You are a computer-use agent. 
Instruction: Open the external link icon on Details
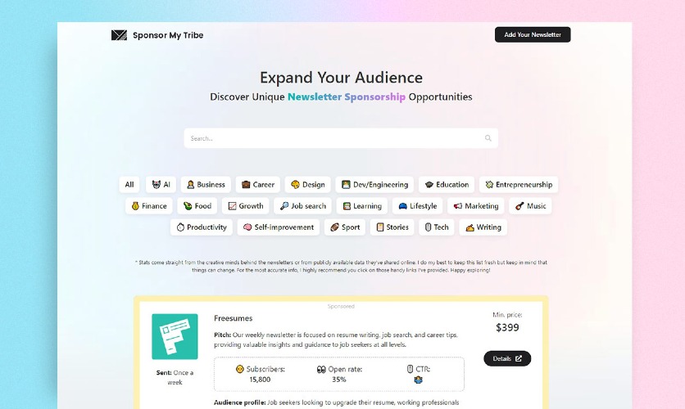519,358
